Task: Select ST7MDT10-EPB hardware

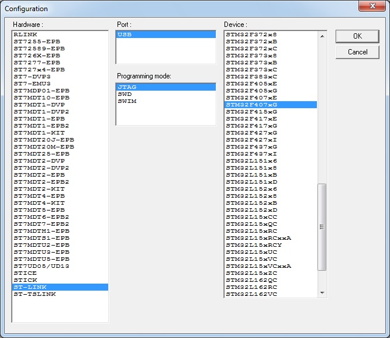Action: pos(60,98)
